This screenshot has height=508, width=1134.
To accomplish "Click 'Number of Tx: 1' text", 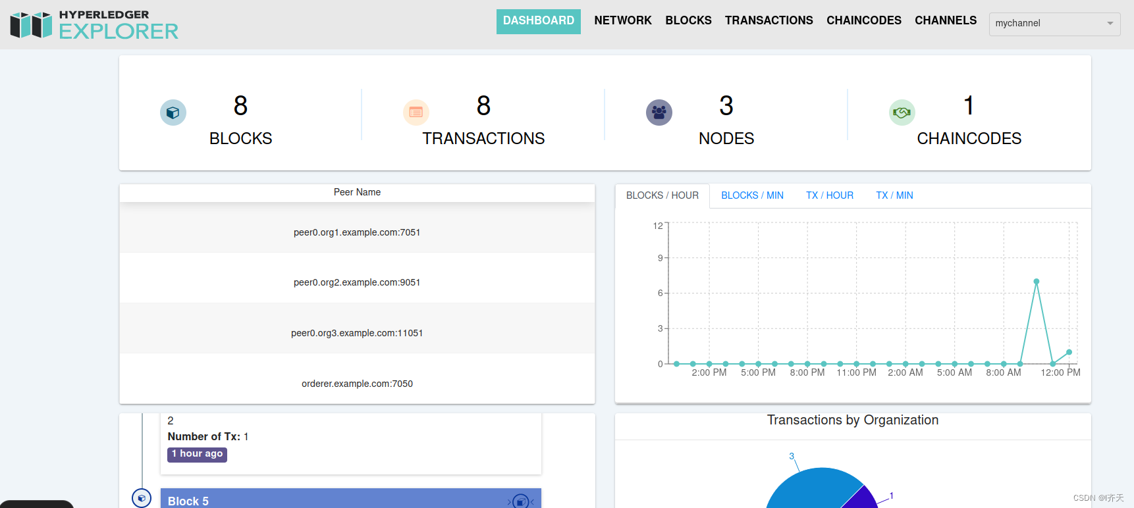I will click(208, 437).
